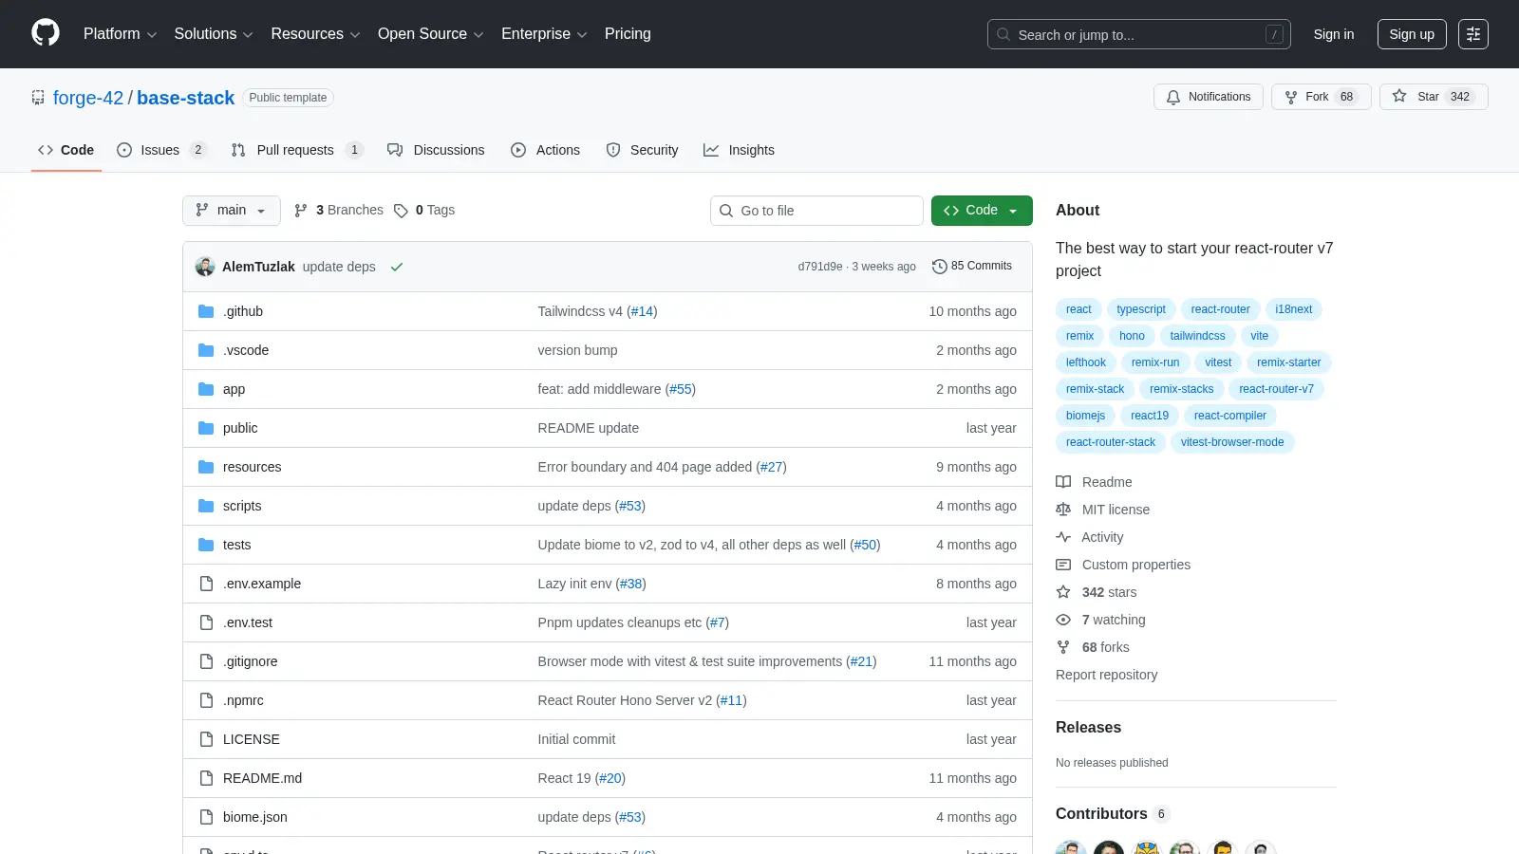Switch to the Discussions tab
Viewport: 1519px width, 854px height.
pos(436,150)
